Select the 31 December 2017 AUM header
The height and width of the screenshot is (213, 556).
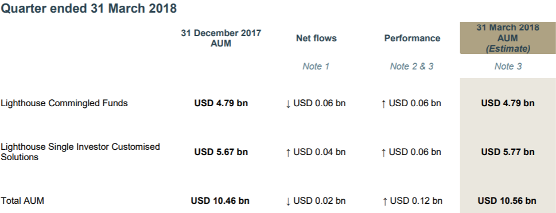[221, 38]
